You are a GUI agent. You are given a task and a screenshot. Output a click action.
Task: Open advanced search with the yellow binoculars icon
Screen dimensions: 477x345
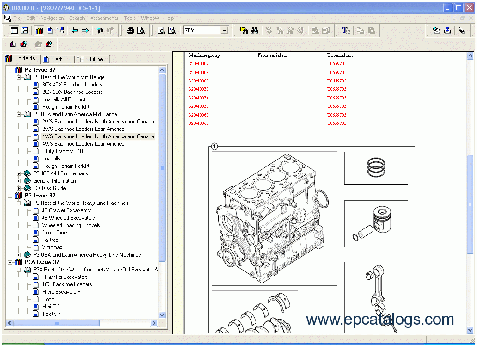pos(244,31)
